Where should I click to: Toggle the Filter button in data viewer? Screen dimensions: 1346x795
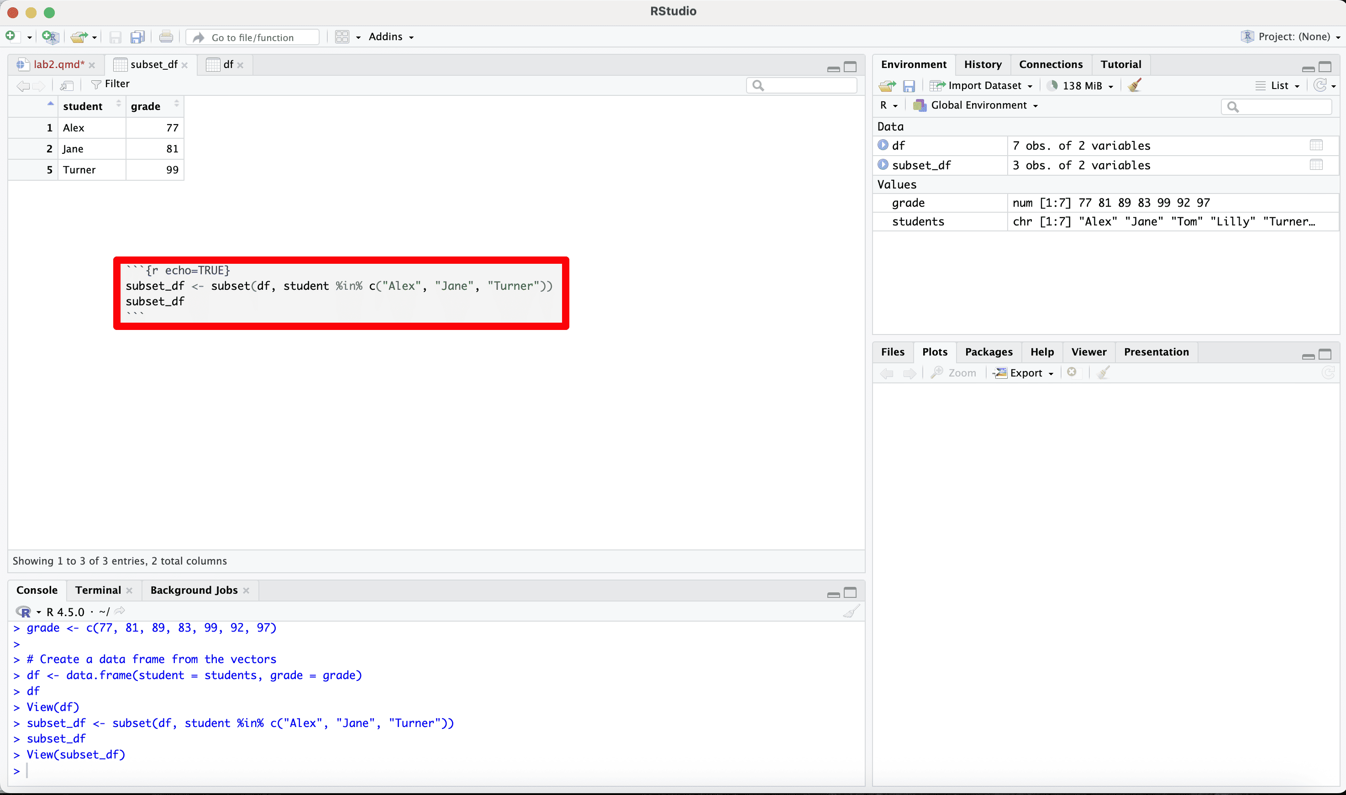coord(110,84)
